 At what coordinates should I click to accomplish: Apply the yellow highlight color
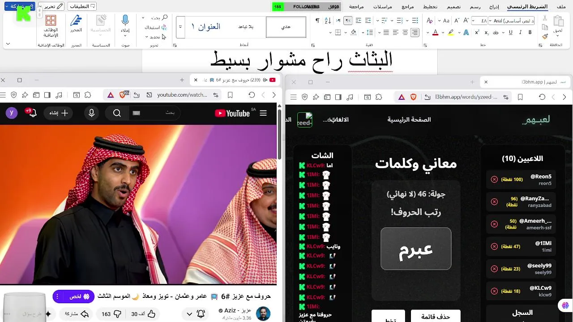tap(451, 33)
